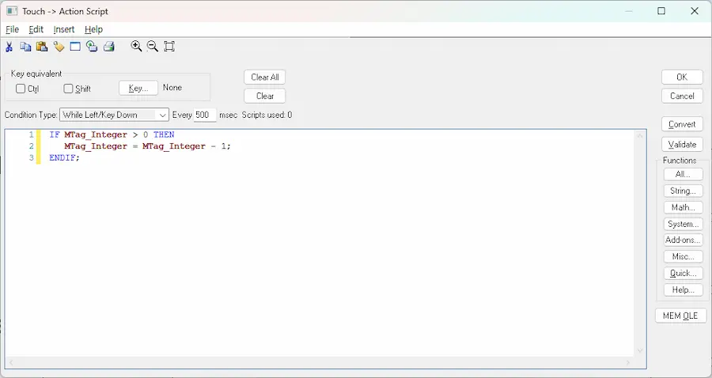The image size is (712, 378).
Task: Open the Help menu
Action: point(93,29)
